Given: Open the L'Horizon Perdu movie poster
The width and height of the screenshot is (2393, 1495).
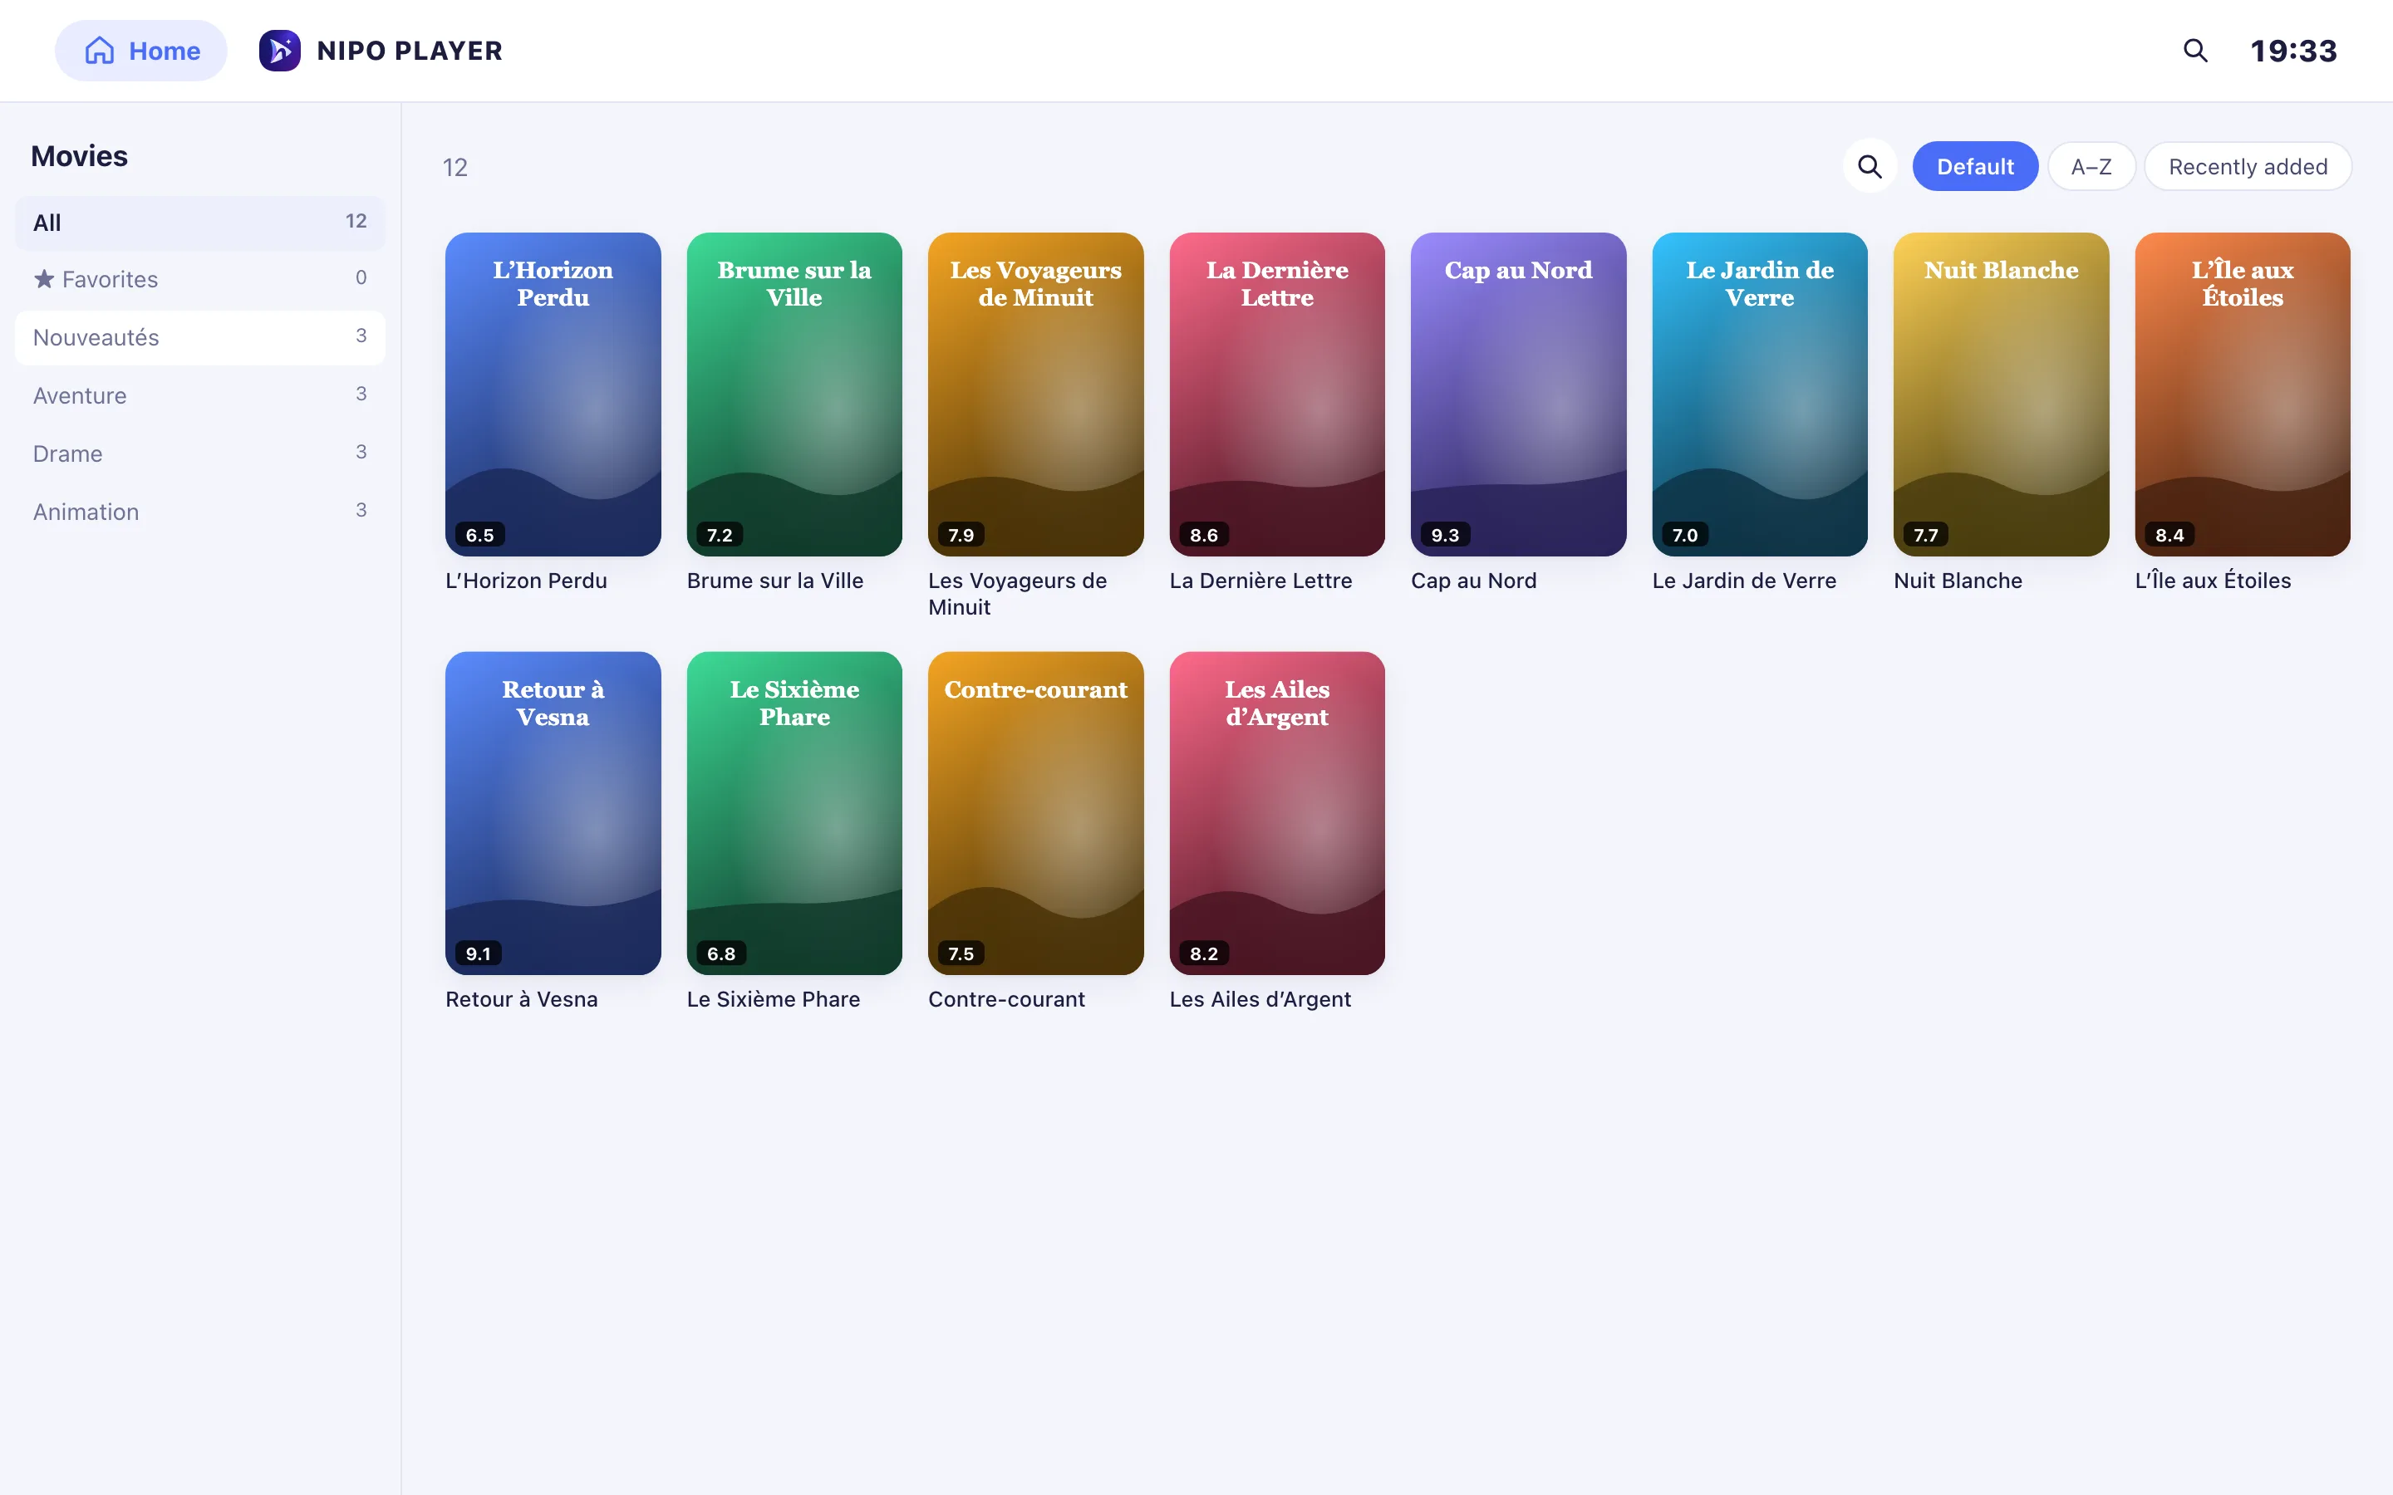Looking at the screenshot, I should [553, 394].
